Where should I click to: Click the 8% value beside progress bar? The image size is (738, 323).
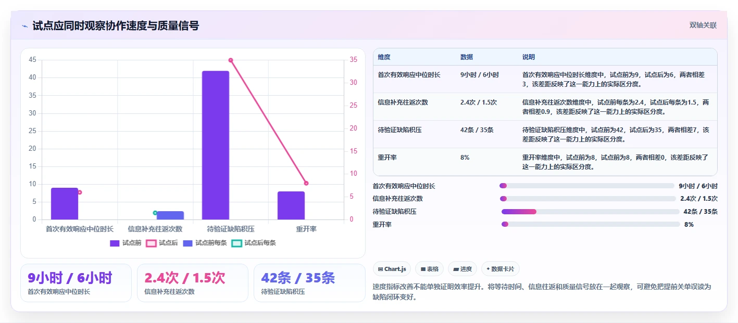(x=689, y=225)
